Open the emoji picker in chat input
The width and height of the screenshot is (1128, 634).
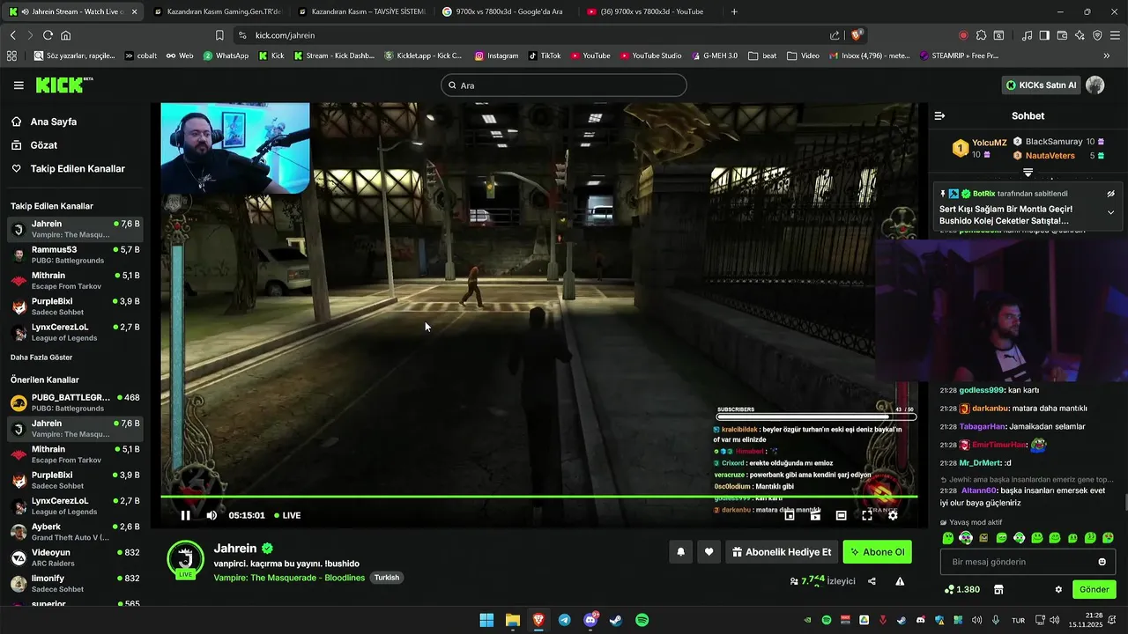pyautogui.click(x=1102, y=562)
